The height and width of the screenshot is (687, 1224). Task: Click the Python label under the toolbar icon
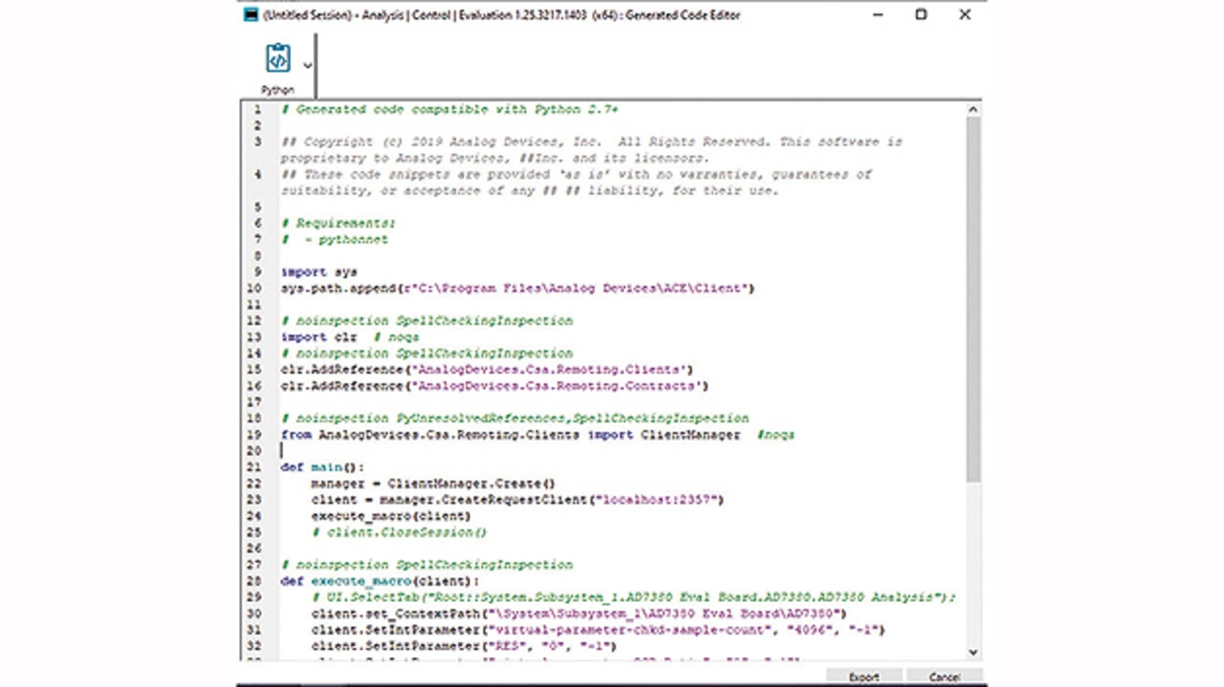[x=277, y=90]
